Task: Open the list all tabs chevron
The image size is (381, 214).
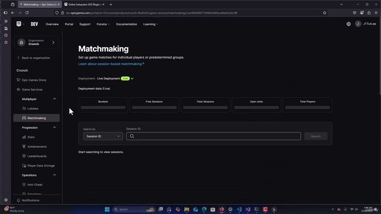Action: (341, 4)
